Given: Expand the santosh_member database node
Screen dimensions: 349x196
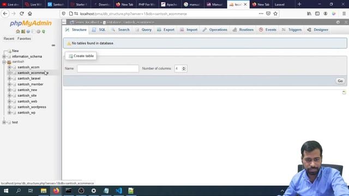Looking at the screenshot, I should pos(10,84).
